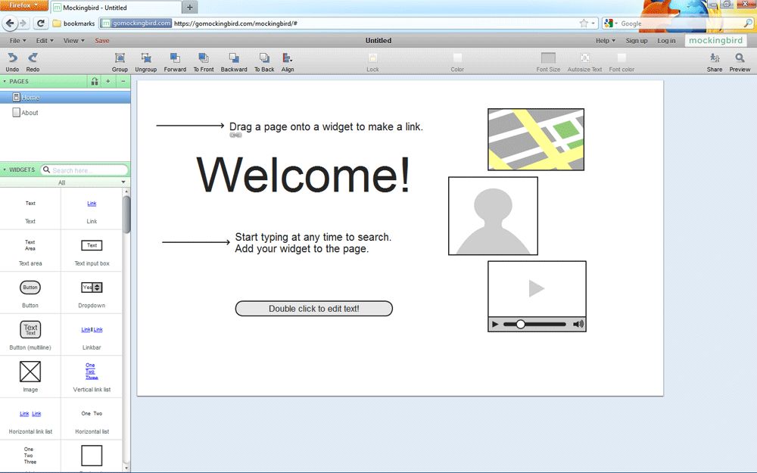The image size is (757, 473).
Task: Collapse the WIDGETS panel
Action: click(5, 170)
